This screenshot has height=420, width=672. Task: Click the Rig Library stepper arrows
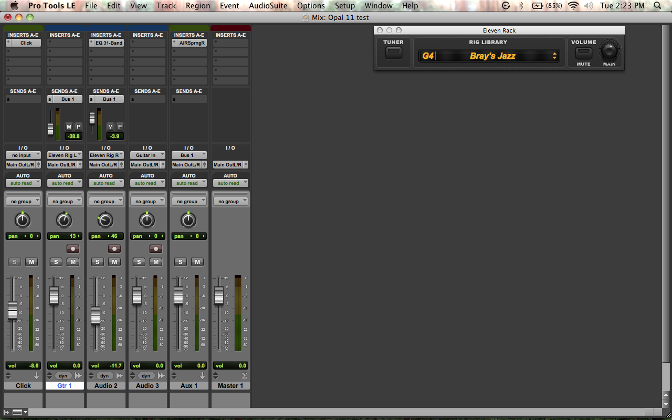(x=555, y=55)
